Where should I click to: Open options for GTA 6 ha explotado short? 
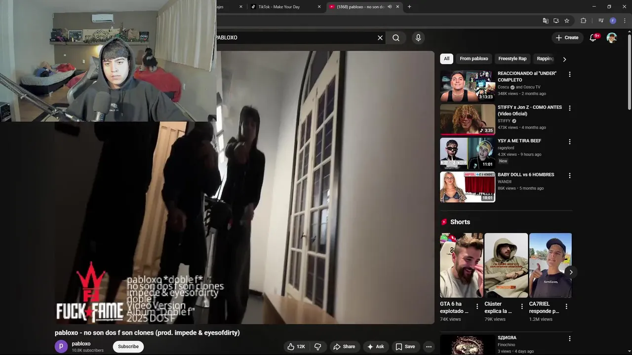click(x=477, y=307)
